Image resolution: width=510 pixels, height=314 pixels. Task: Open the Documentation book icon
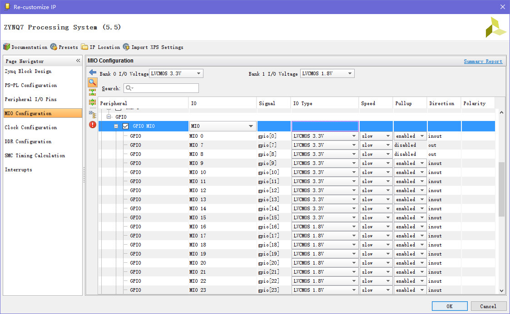(6, 47)
